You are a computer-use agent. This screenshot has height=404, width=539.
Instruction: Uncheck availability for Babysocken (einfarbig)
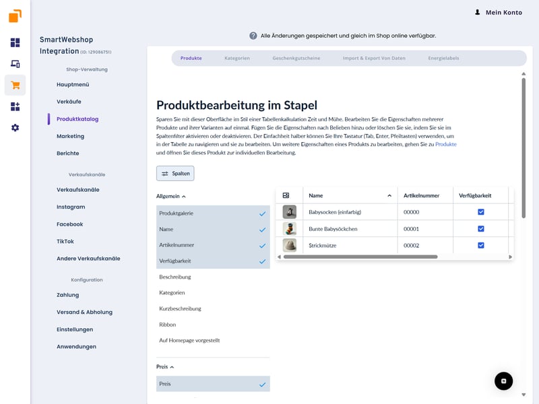coord(481,211)
